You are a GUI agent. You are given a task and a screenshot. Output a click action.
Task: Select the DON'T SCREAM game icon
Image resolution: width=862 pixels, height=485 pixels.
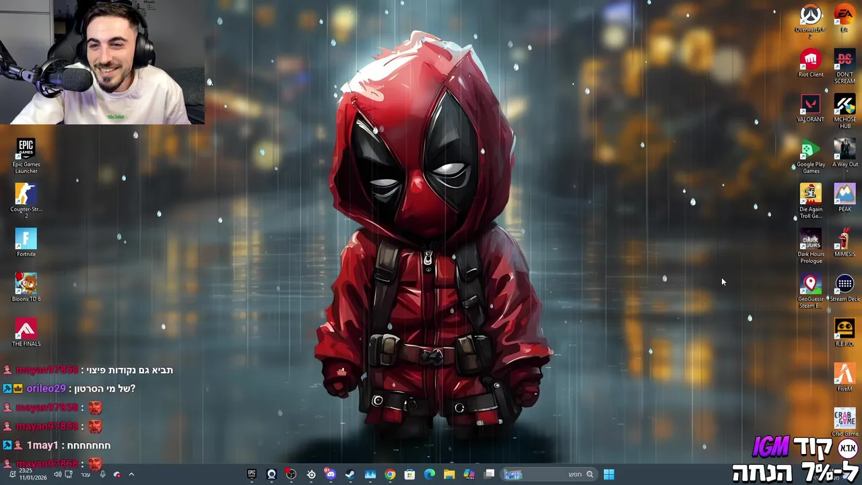(x=844, y=66)
